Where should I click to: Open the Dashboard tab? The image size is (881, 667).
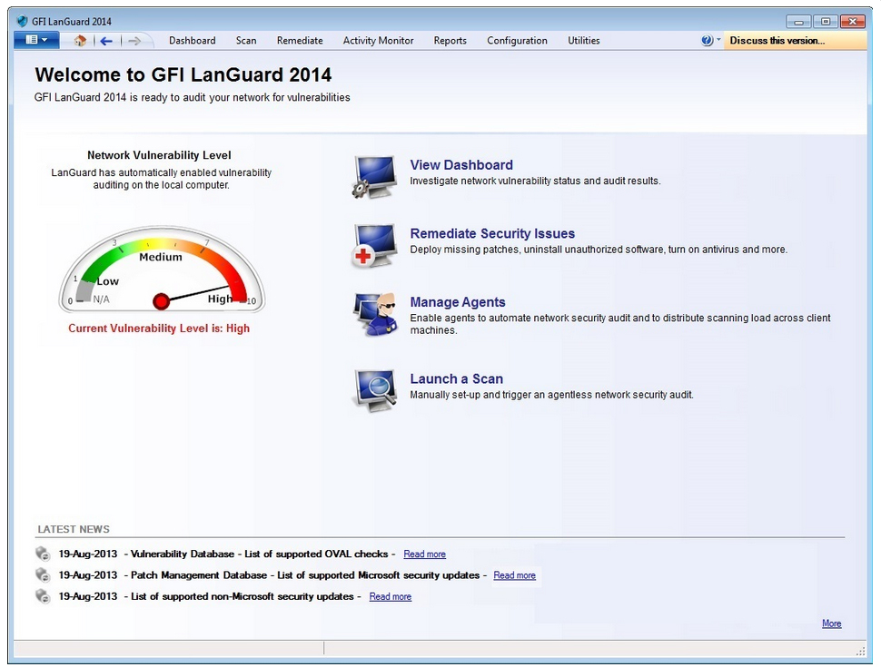pyautogui.click(x=193, y=41)
